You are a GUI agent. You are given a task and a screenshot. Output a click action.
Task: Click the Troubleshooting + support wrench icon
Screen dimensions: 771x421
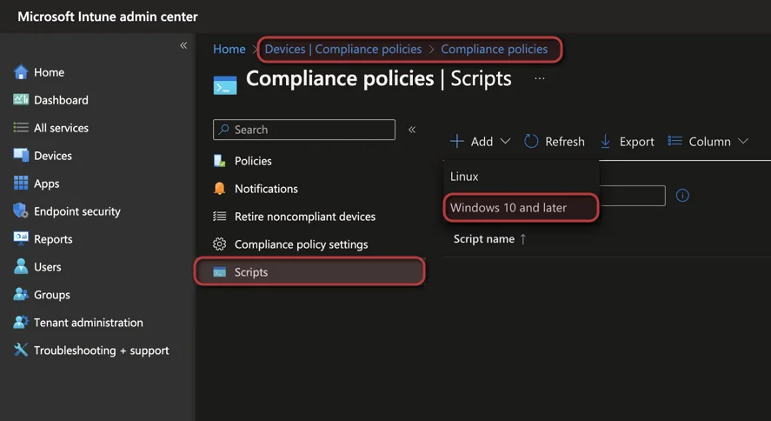click(x=21, y=350)
